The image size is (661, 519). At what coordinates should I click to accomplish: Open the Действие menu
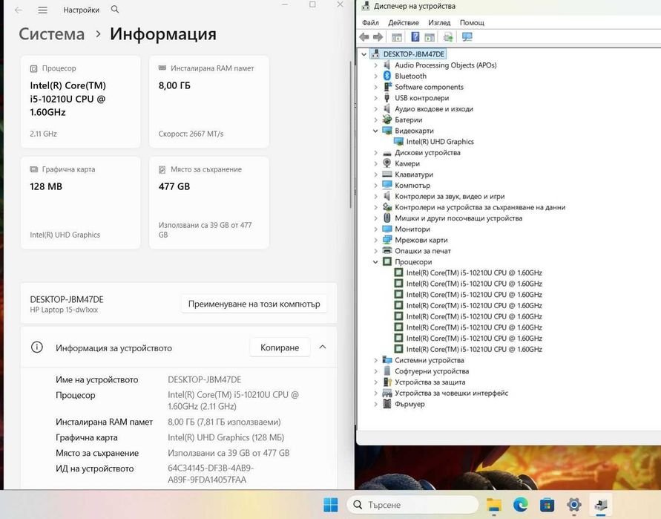pyautogui.click(x=404, y=23)
